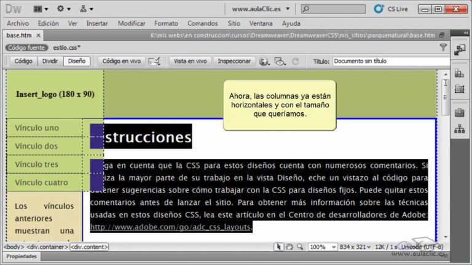
Task: Click the Unicode (UTF-8) encoding label
Action: (x=422, y=247)
